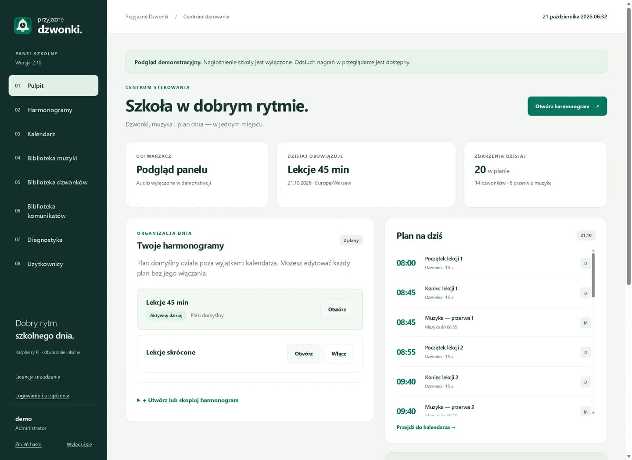
Task: Select Biblioteka muzyki in the sidebar
Action: pos(54,158)
